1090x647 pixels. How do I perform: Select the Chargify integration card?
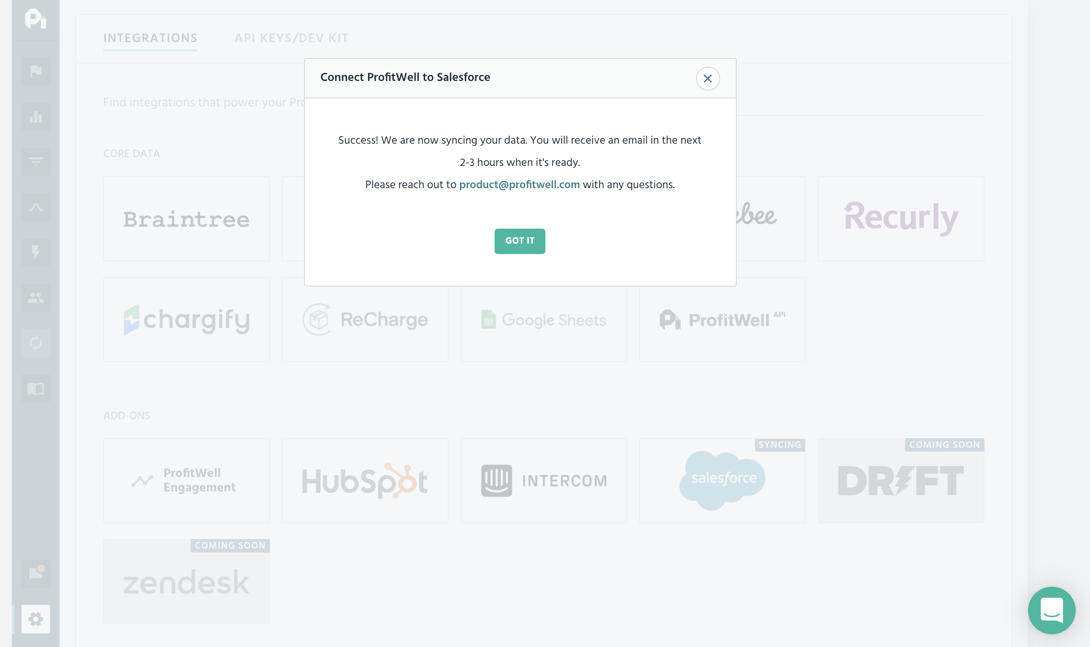click(x=187, y=320)
